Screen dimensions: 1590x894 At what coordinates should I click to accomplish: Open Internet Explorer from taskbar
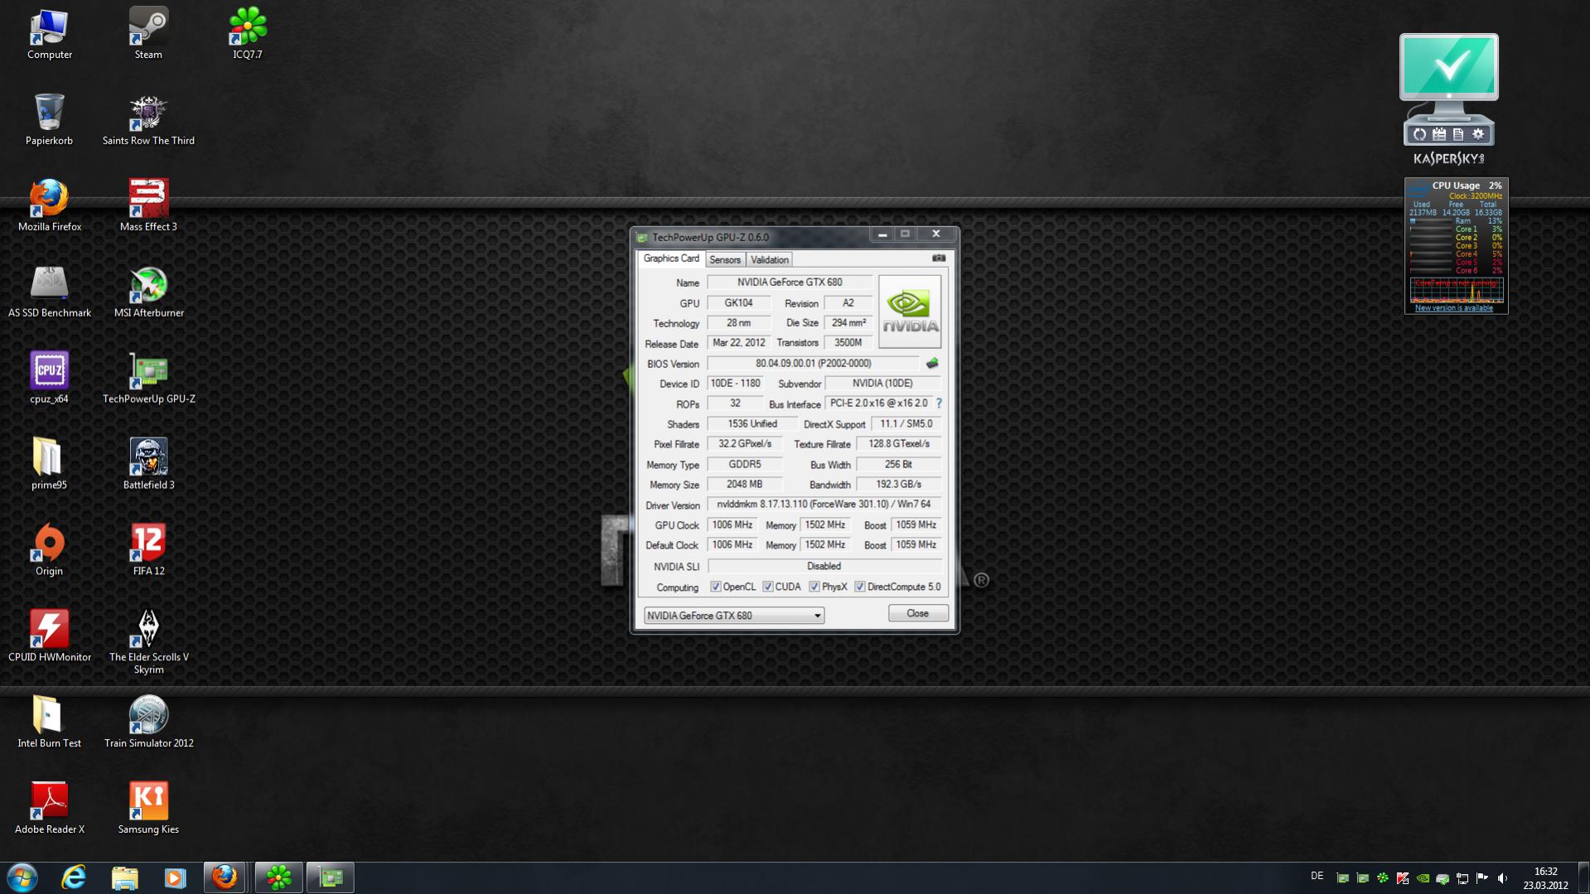click(x=74, y=877)
